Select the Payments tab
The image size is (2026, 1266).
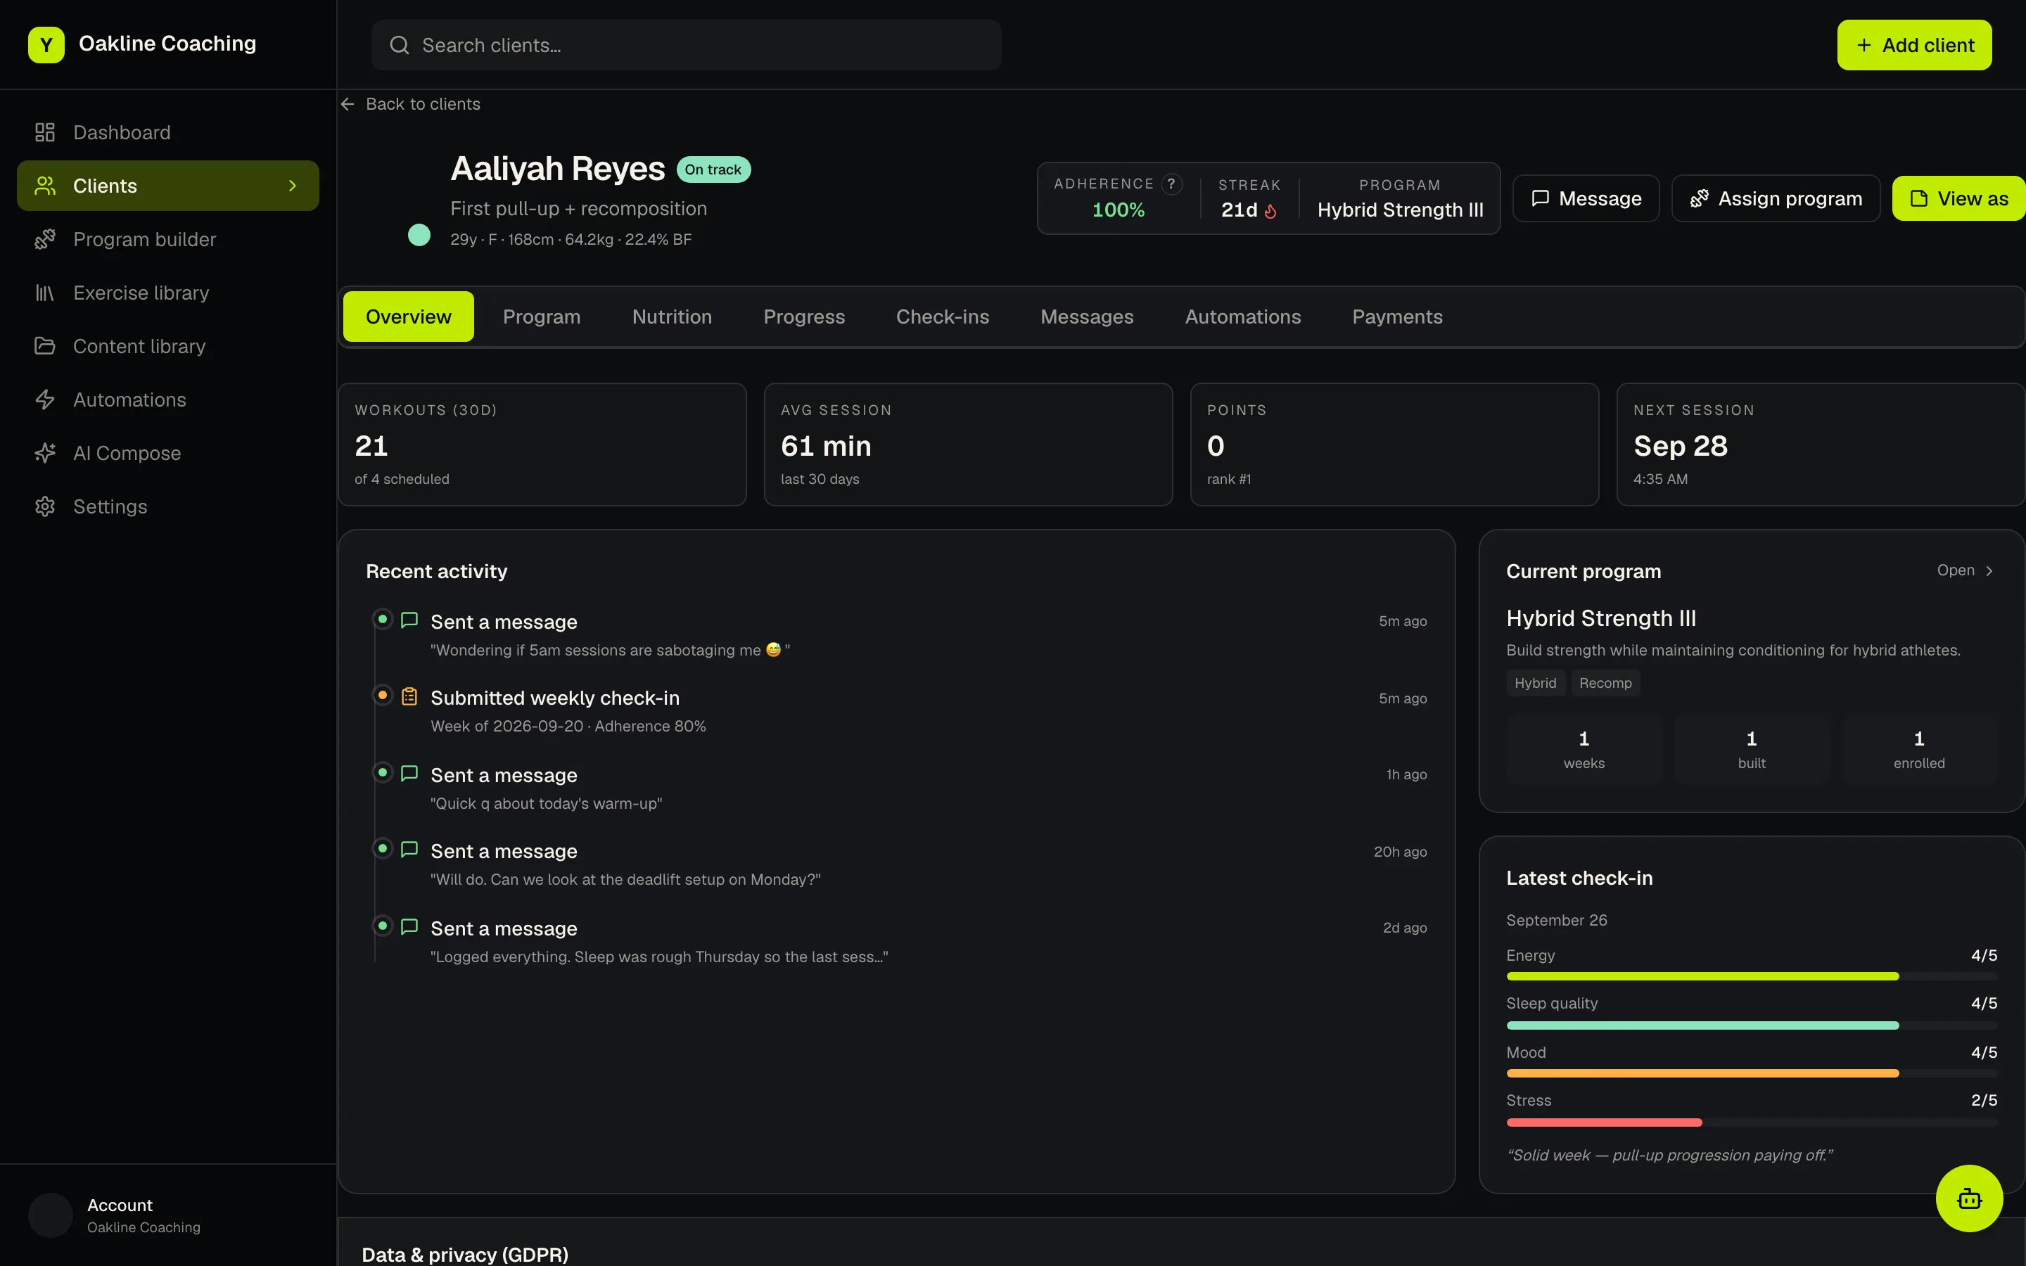1396,316
